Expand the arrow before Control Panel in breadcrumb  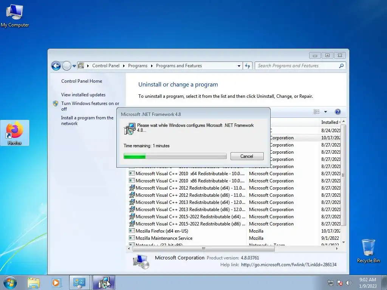[88, 66]
